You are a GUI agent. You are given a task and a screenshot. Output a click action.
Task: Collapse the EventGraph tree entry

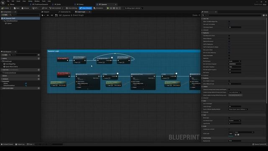tap(2, 61)
